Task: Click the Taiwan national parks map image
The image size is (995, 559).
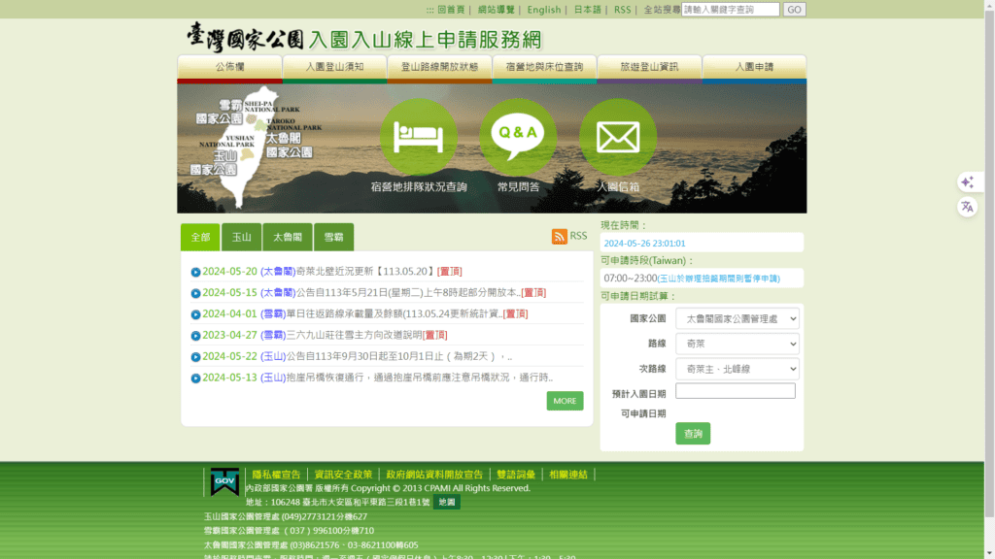Action: (x=256, y=148)
